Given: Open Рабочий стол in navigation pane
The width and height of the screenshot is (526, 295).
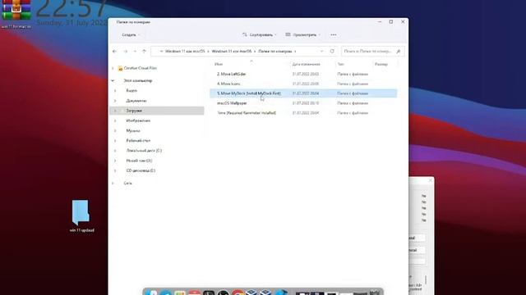Looking at the screenshot, I should click(x=138, y=140).
